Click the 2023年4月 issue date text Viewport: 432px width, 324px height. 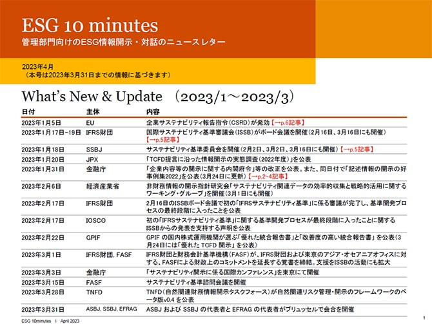point(37,67)
